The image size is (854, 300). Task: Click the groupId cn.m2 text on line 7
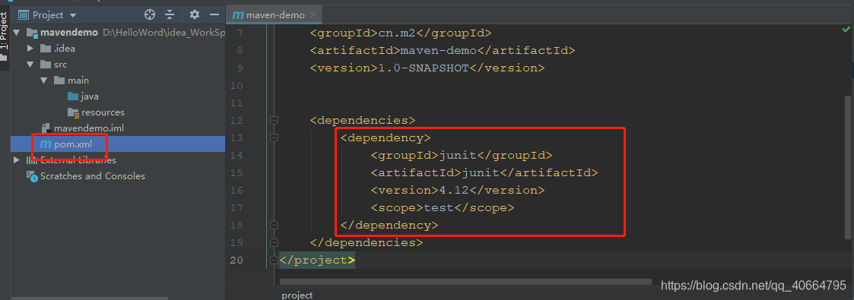click(401, 33)
